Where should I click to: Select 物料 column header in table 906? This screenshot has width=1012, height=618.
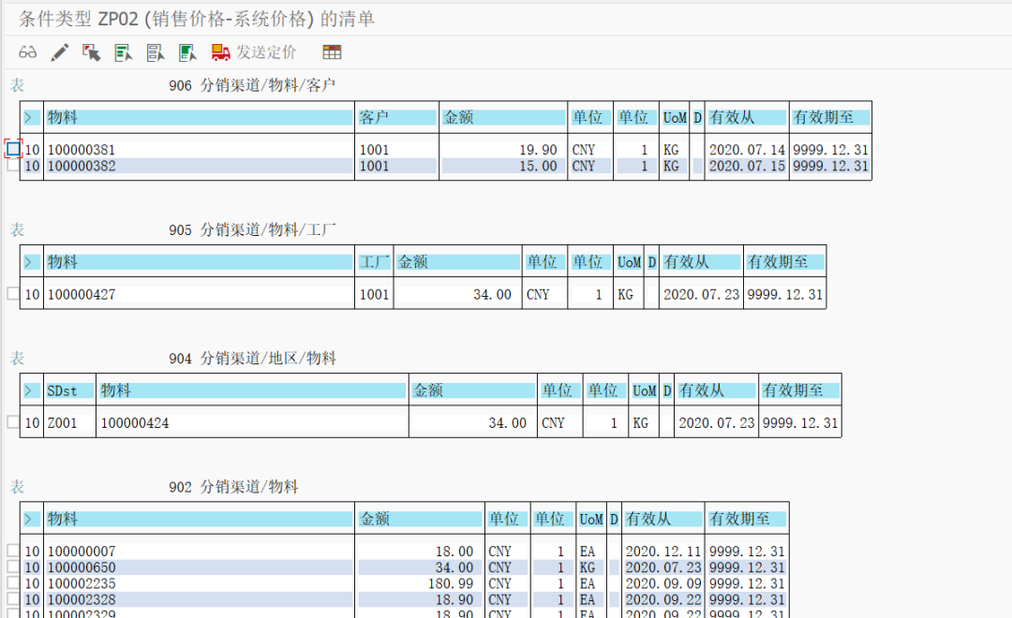(199, 117)
